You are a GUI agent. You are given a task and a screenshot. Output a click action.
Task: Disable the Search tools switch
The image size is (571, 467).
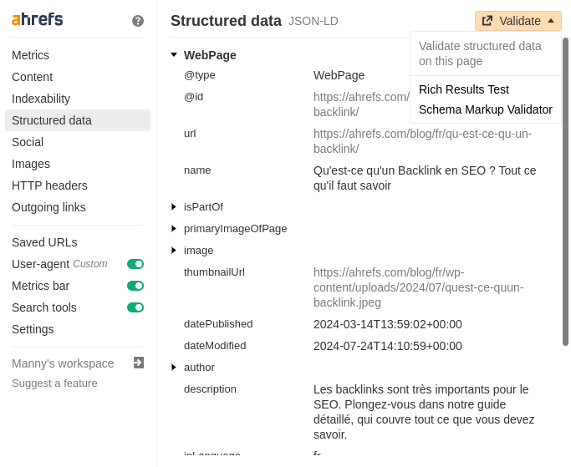click(x=135, y=307)
